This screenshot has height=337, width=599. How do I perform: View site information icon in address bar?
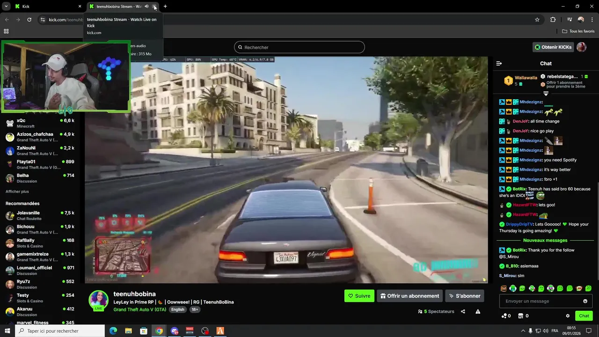pyautogui.click(x=43, y=20)
